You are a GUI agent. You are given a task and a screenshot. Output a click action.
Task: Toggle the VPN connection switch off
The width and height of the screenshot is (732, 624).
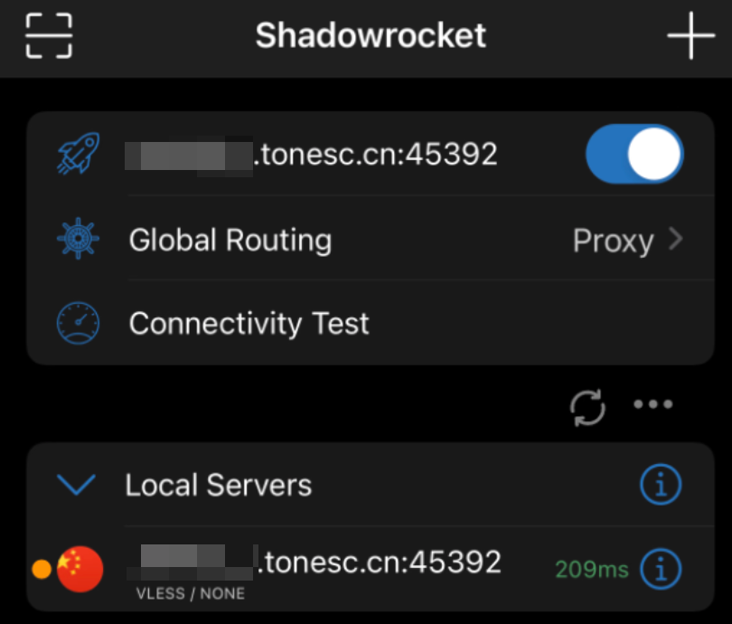pyautogui.click(x=634, y=154)
